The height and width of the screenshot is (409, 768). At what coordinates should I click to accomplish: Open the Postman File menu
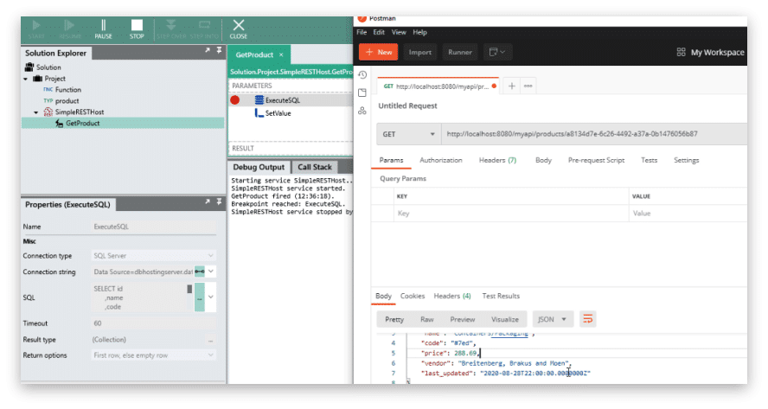362,32
